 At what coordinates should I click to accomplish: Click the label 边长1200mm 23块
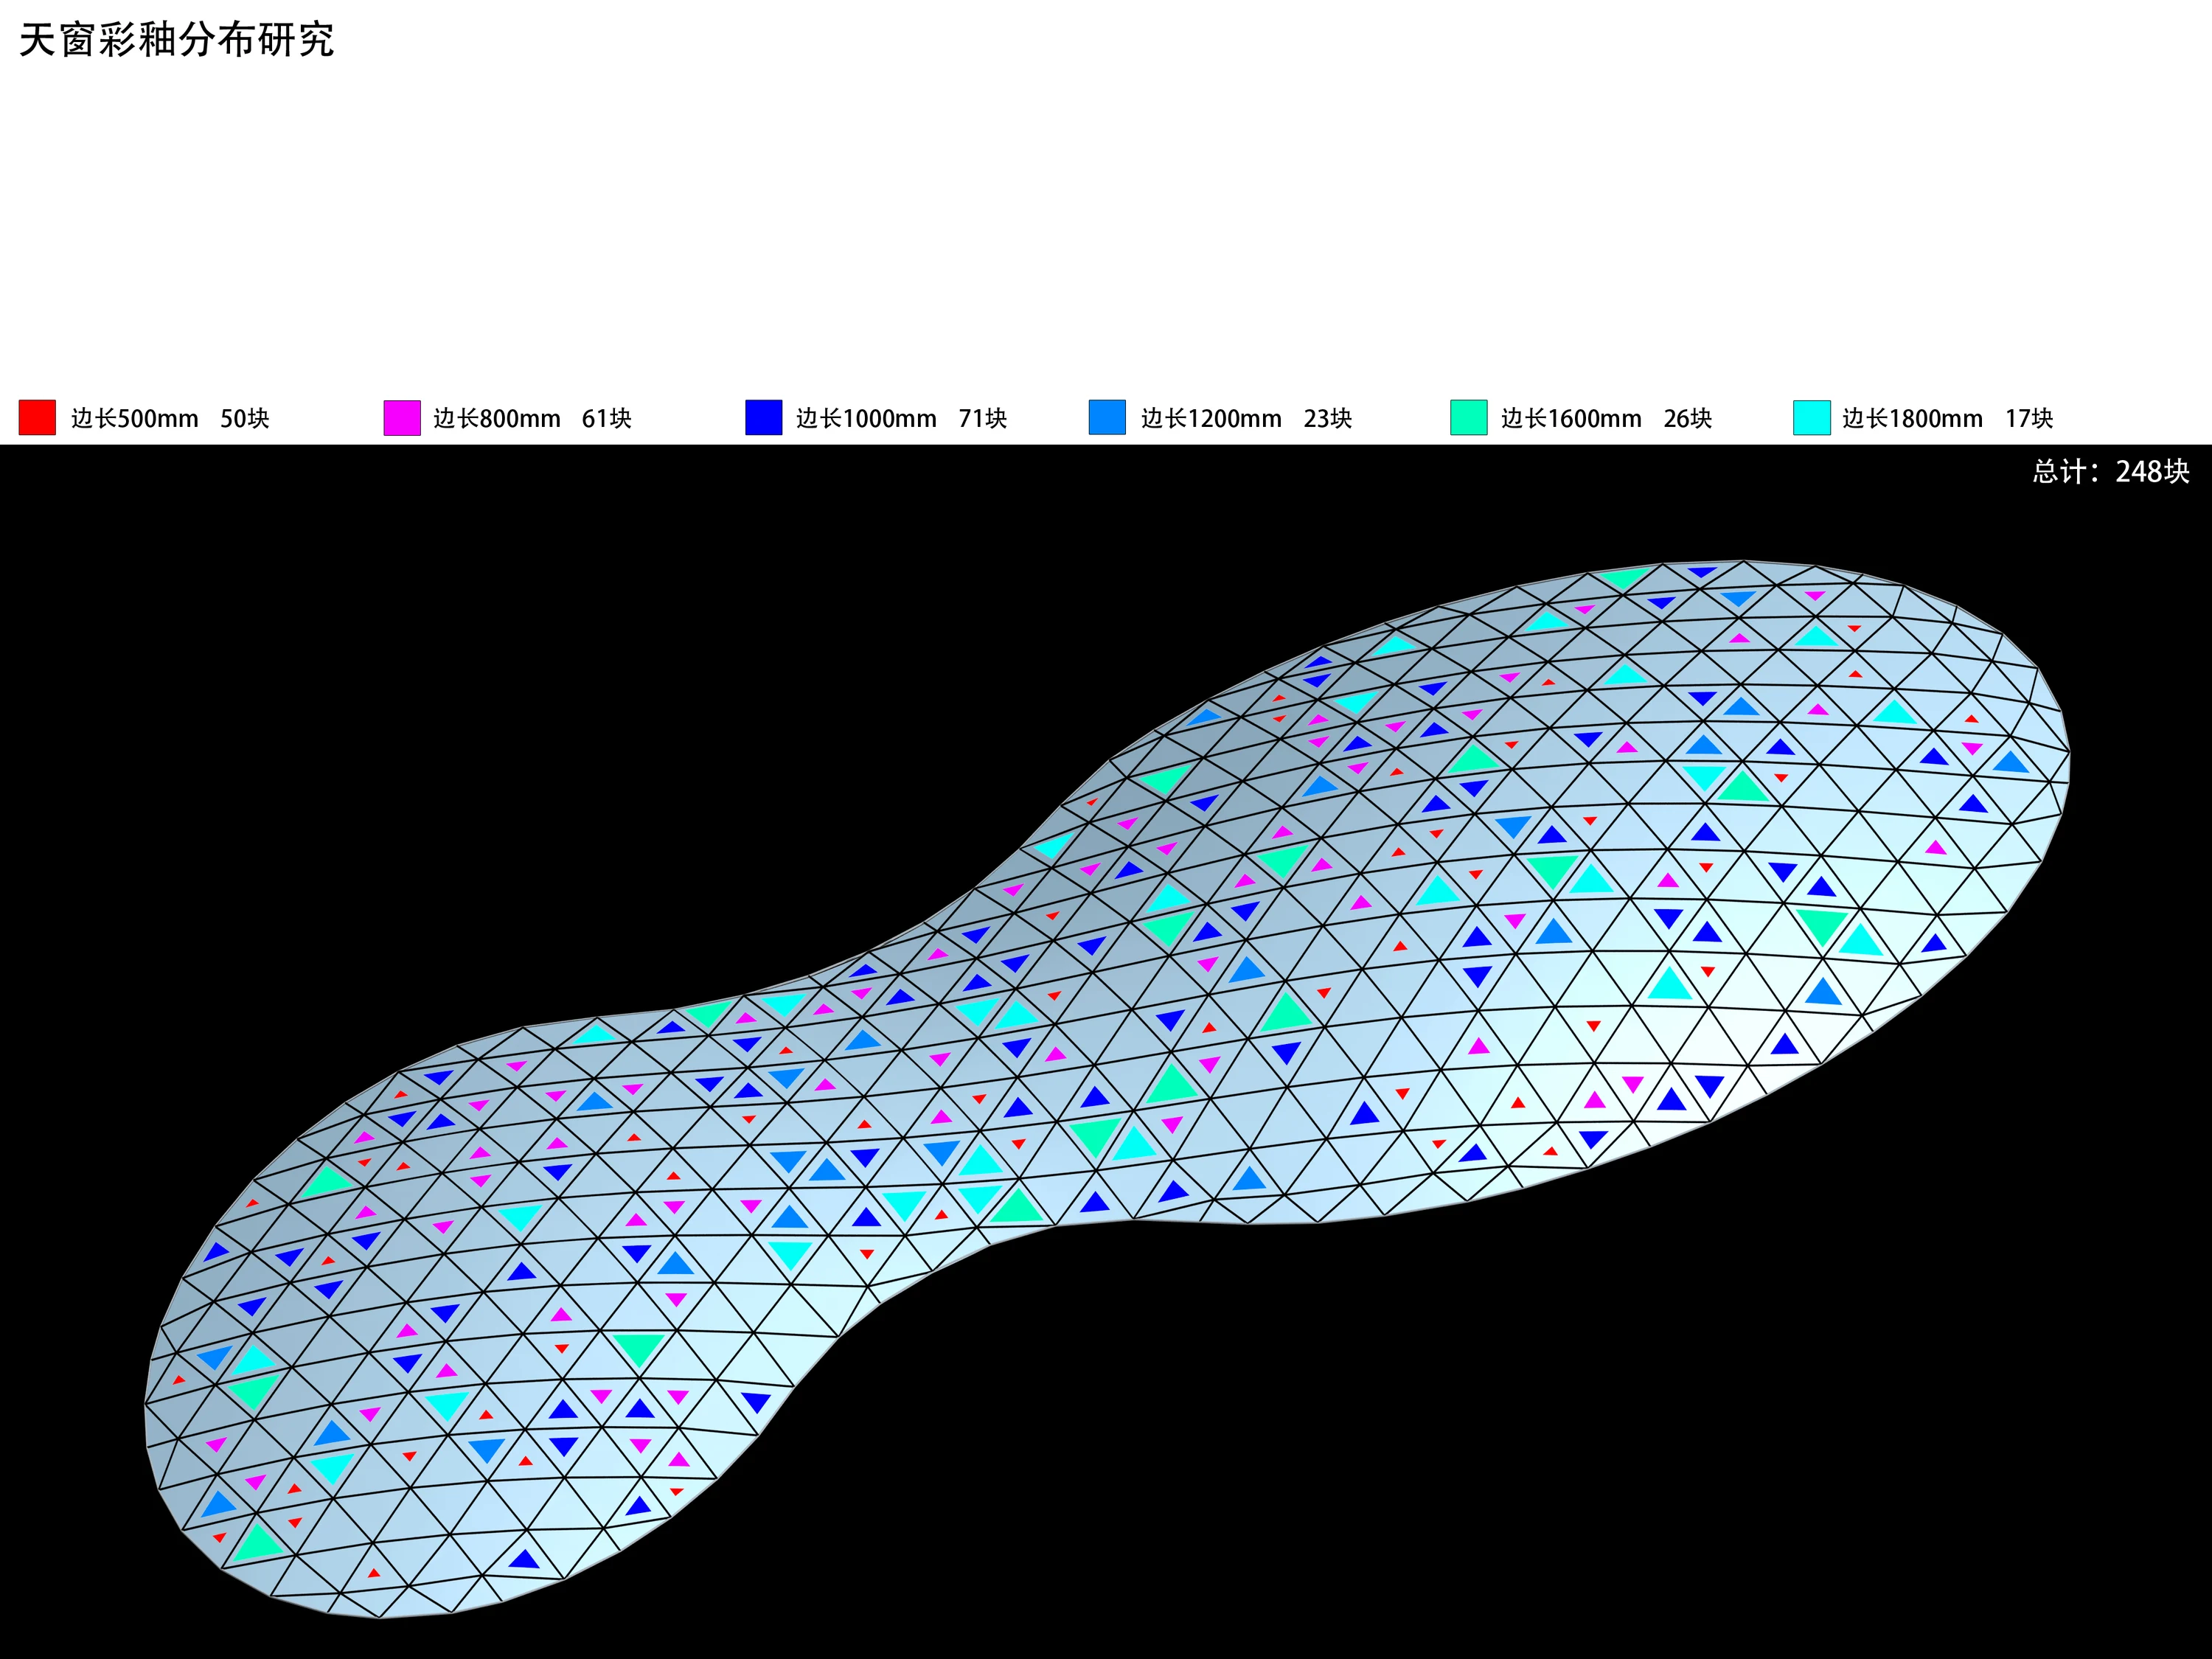coord(1246,418)
